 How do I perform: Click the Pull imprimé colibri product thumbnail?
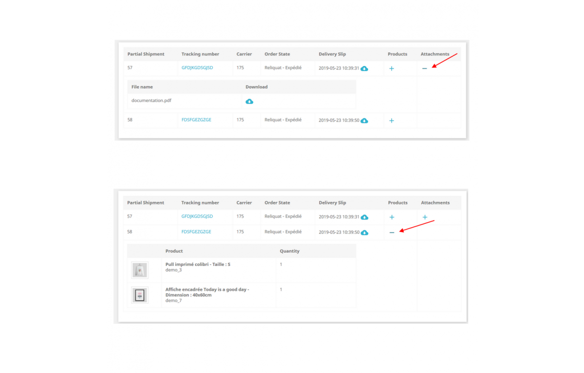point(139,270)
